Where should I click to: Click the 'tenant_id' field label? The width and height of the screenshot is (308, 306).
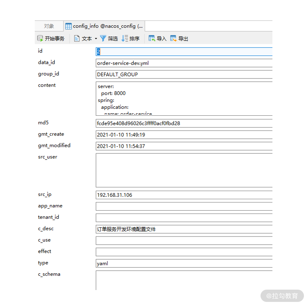pos(49,217)
